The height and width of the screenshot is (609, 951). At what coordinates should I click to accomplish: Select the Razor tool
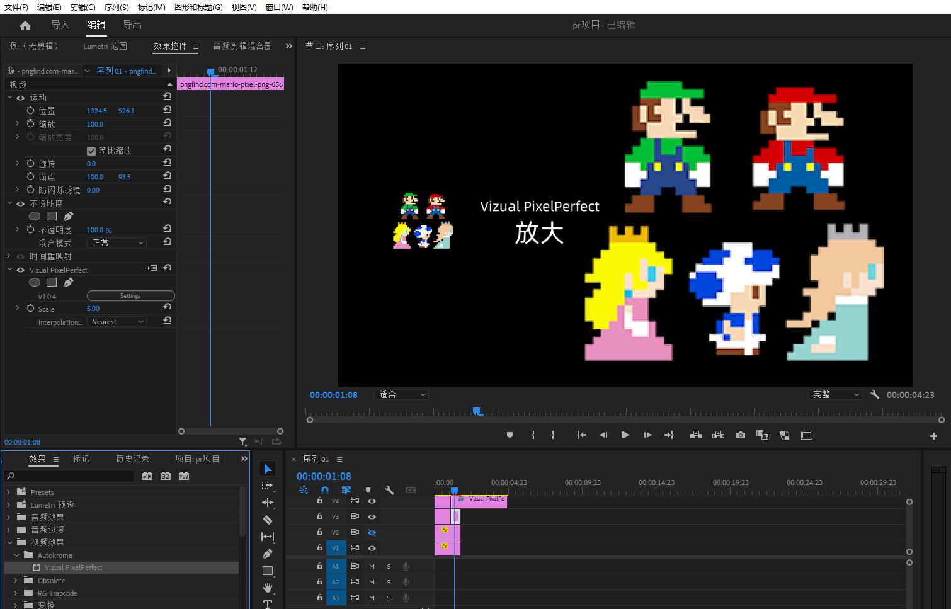(x=268, y=520)
